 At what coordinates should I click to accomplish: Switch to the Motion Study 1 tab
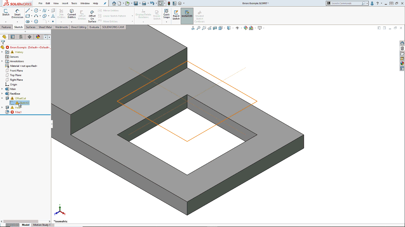(42, 225)
